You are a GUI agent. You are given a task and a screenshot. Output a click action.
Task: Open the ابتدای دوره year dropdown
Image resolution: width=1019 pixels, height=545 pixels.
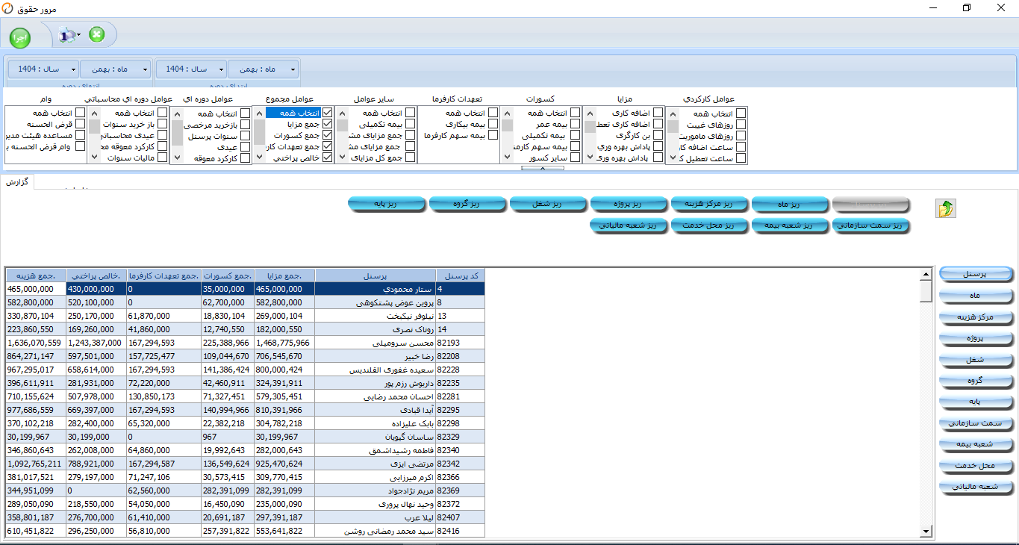point(190,69)
